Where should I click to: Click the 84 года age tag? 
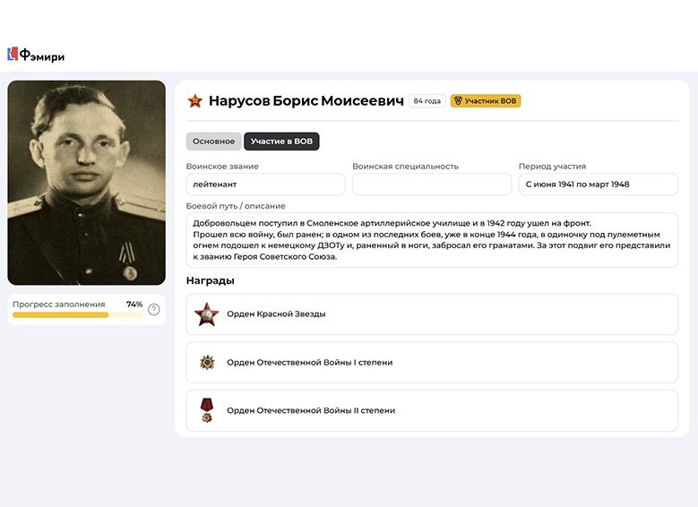427,101
